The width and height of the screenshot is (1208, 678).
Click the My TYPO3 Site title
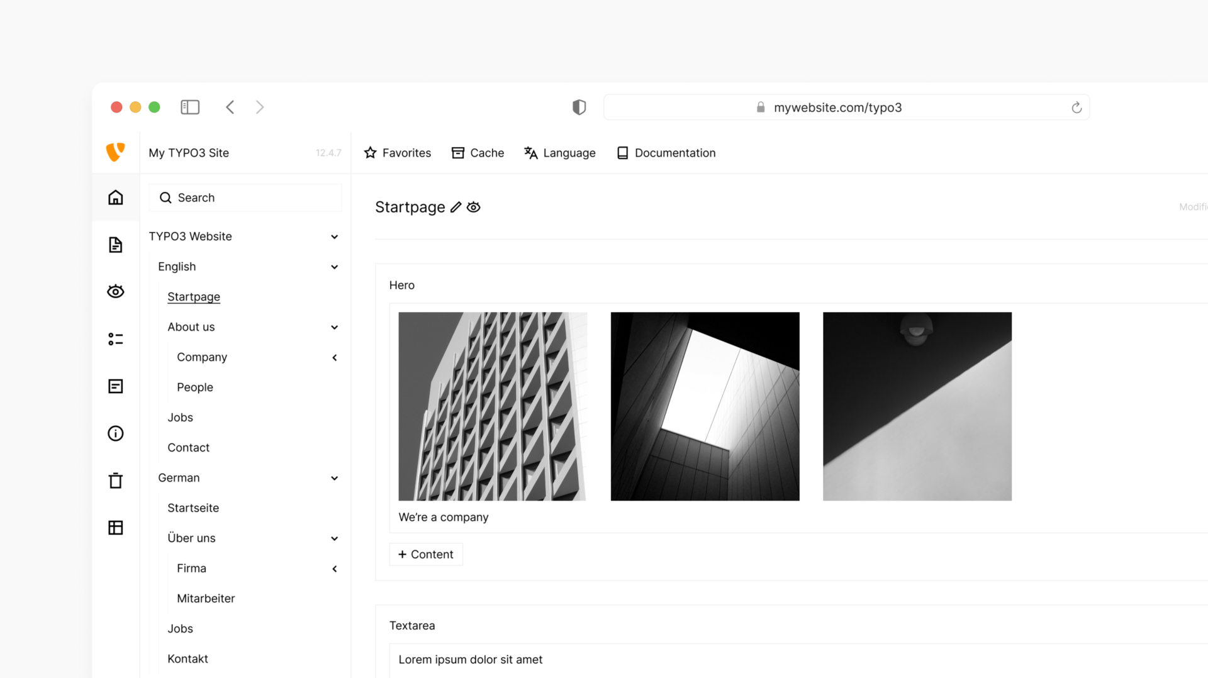(x=189, y=153)
